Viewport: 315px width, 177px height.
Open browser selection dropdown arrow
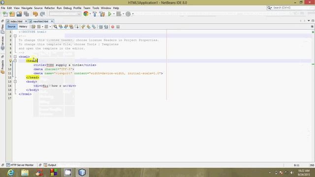[90, 14]
